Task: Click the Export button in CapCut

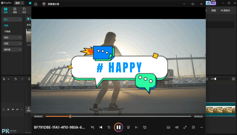Action: [211, 3]
